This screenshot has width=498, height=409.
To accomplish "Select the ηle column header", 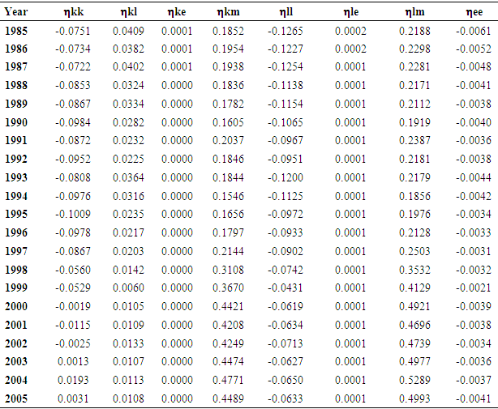I will click(350, 12).
